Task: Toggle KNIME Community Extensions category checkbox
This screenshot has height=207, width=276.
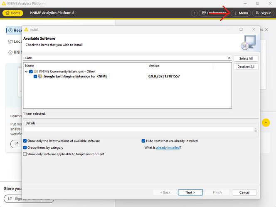Action: coord(31,72)
